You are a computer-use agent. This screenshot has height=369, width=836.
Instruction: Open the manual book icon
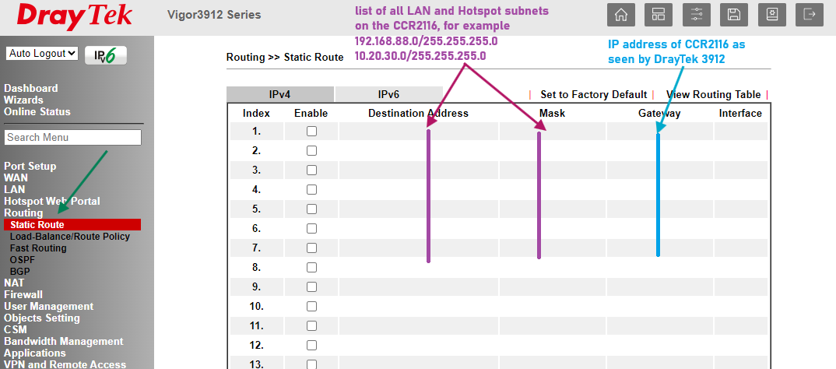[x=772, y=15]
